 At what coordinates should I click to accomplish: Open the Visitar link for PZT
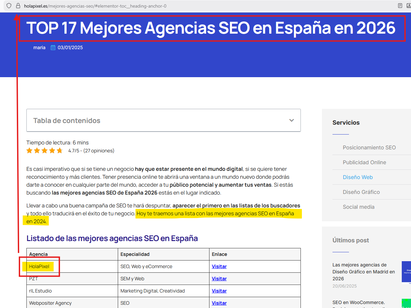tap(219, 279)
